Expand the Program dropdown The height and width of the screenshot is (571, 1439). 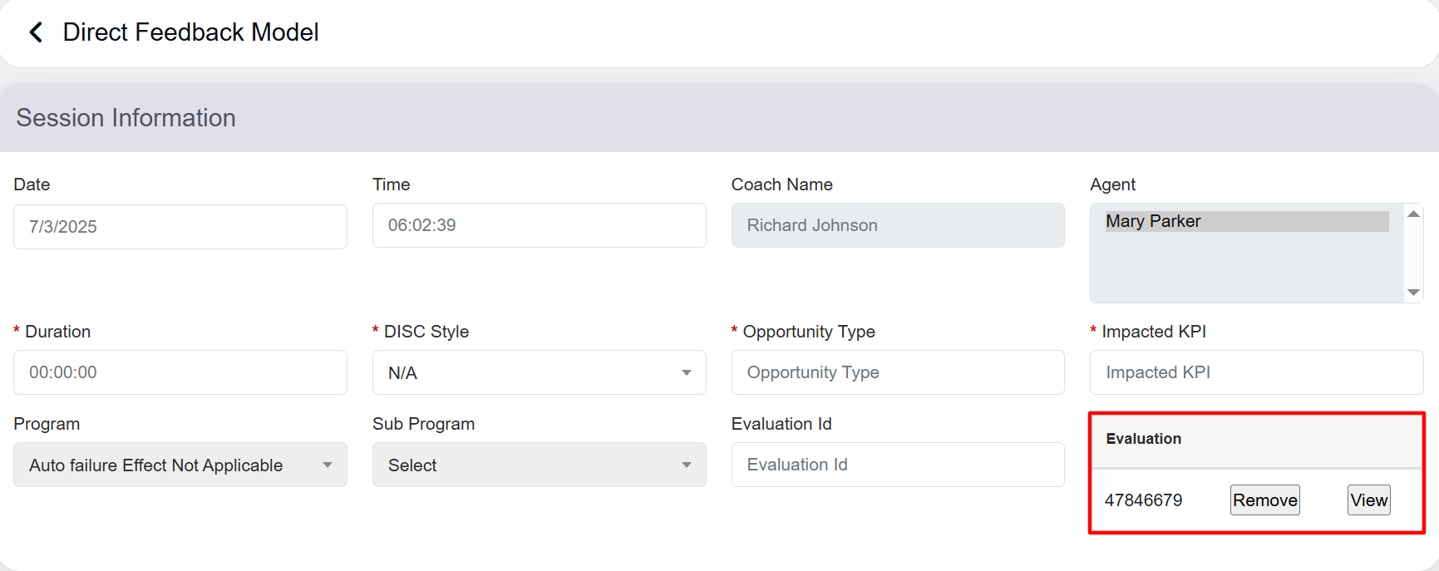(x=180, y=465)
